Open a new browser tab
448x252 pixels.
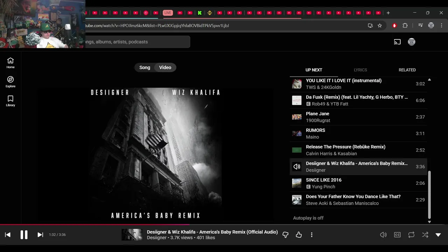[388, 13]
